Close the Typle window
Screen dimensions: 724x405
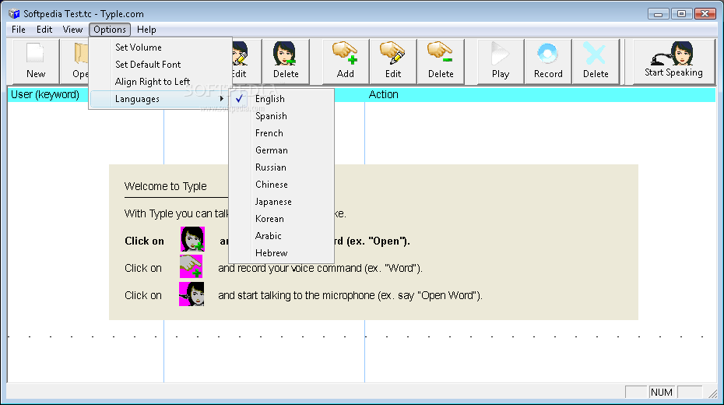[x=705, y=14]
